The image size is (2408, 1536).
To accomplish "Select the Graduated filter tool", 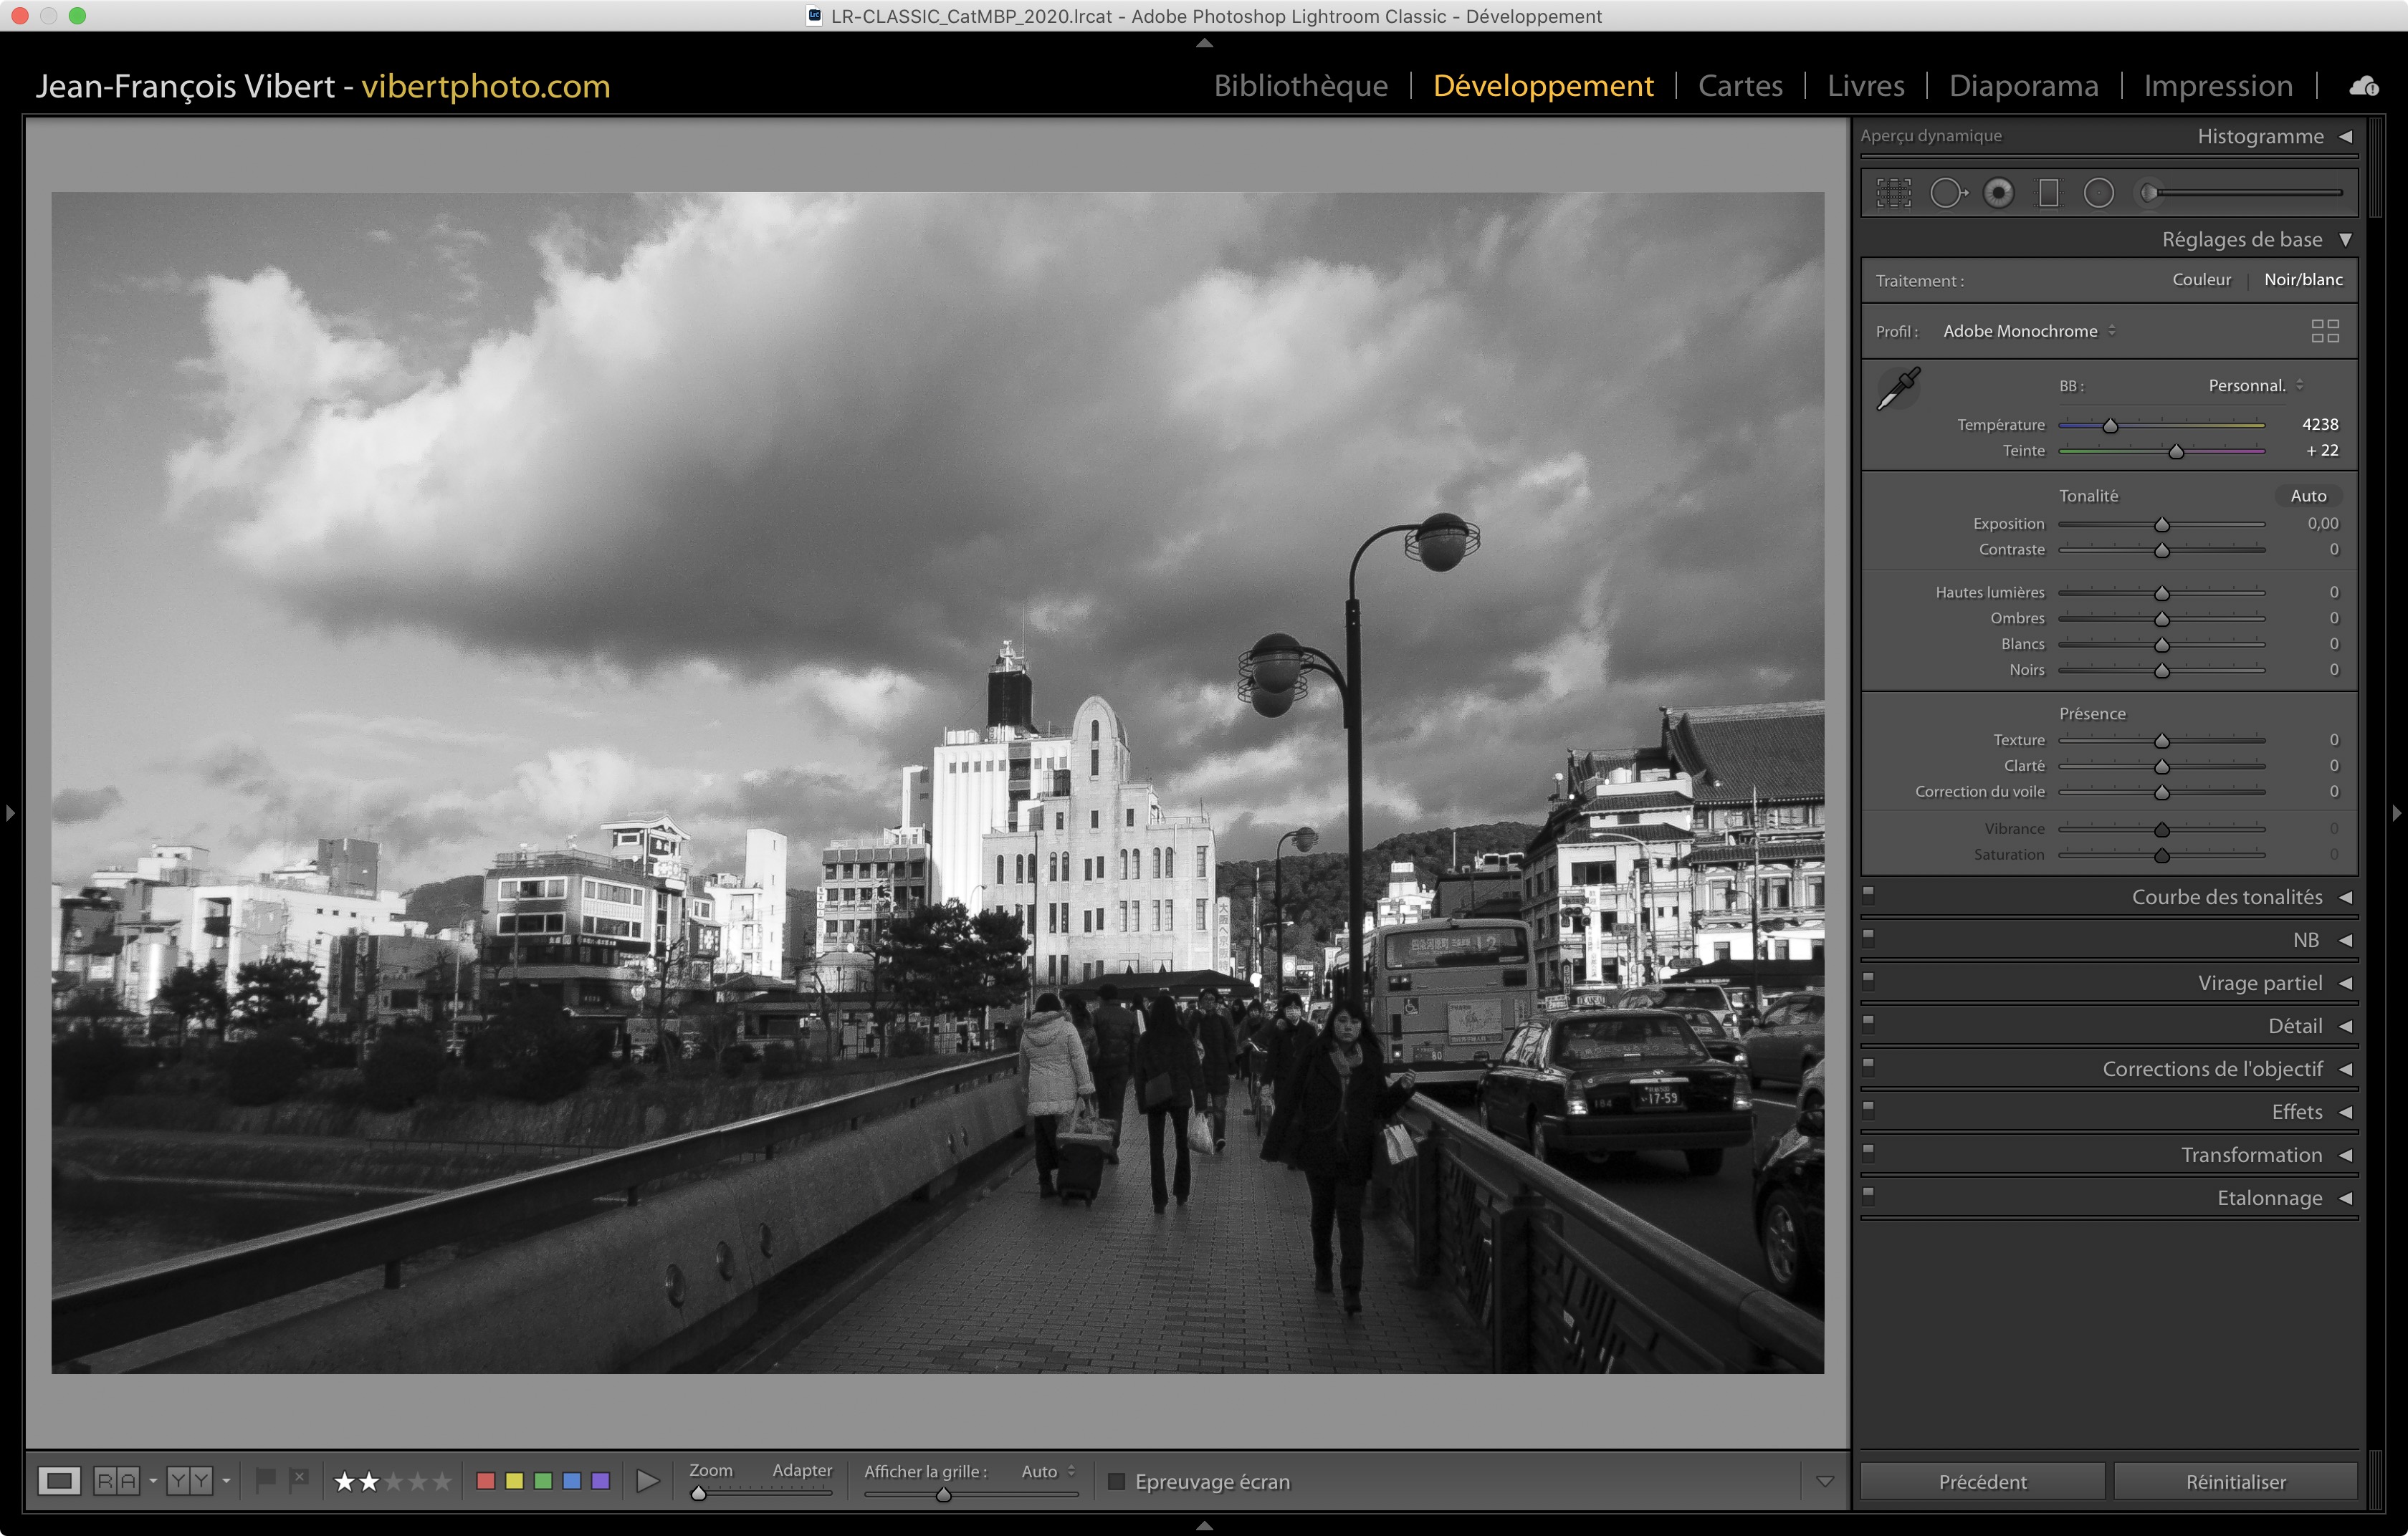I will (2048, 193).
